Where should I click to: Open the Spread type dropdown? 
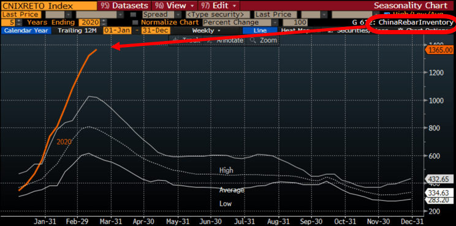pyautogui.click(x=178, y=15)
